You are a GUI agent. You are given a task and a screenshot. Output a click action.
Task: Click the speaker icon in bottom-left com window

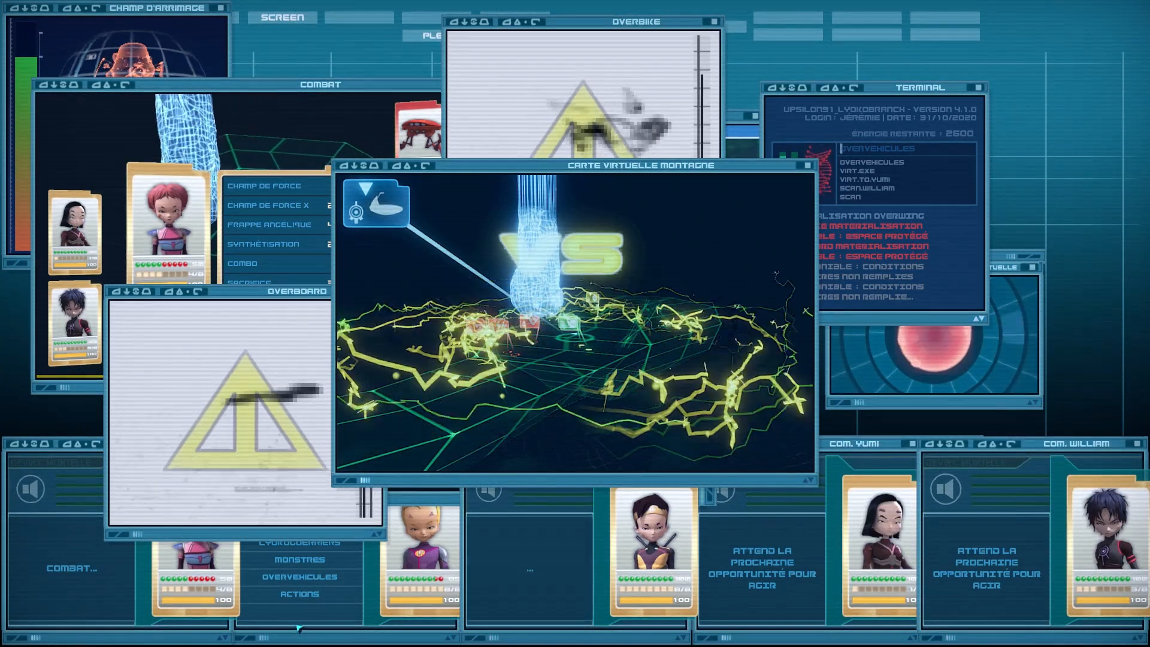click(31, 489)
